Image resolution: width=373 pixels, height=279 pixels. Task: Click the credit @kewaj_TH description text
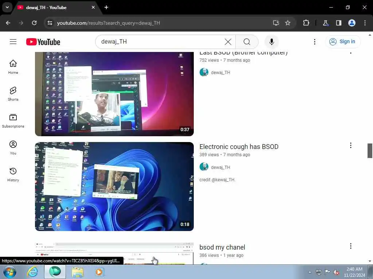coord(217,180)
